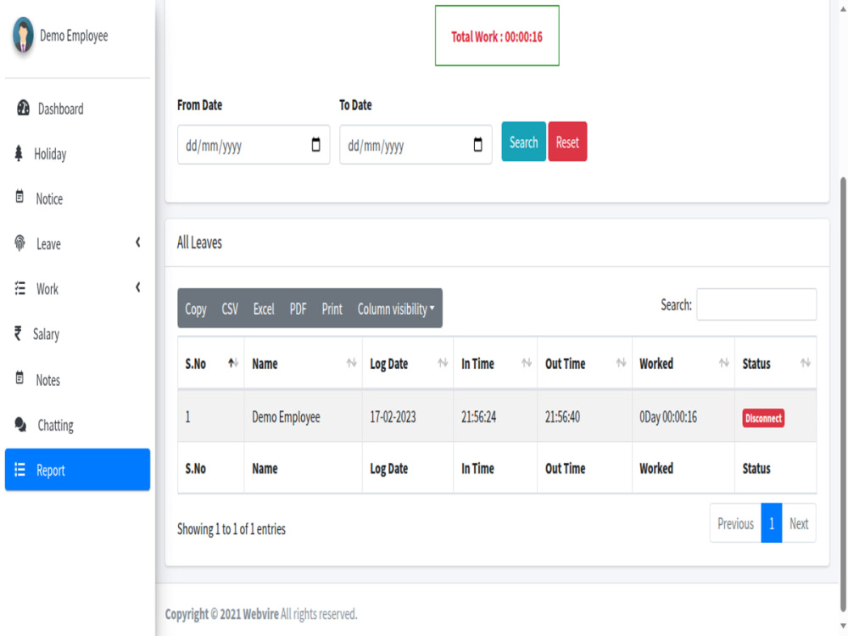Click the Showing 1 to 1 entries text
Image resolution: width=848 pixels, height=636 pixels.
[x=232, y=529]
